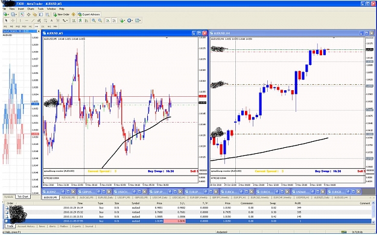The width and height of the screenshot is (377, 235).
Task: Zoom out on the chart
Action: pos(100,20)
